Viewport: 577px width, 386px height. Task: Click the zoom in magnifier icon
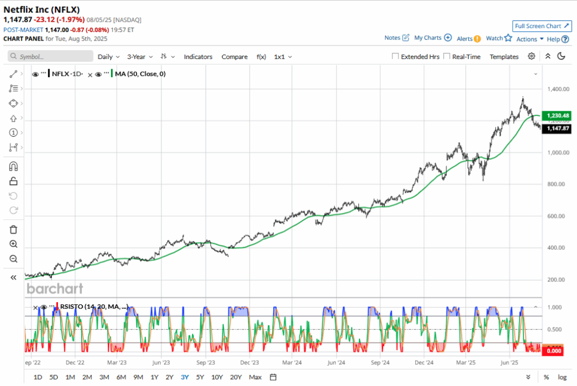[14, 244]
